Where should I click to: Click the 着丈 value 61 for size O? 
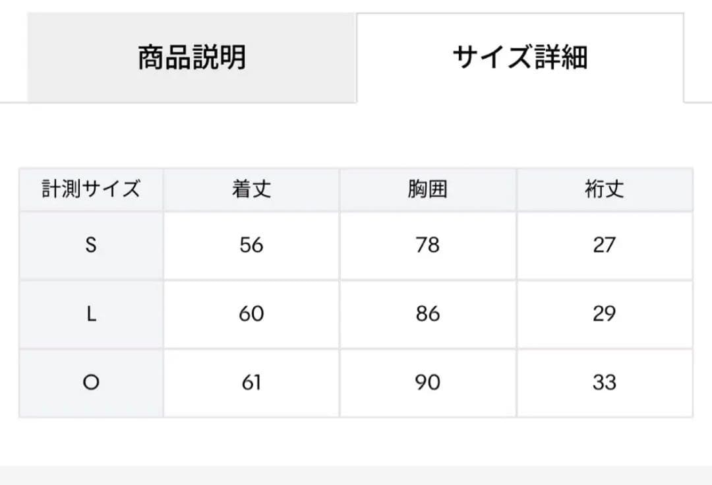[x=251, y=382]
